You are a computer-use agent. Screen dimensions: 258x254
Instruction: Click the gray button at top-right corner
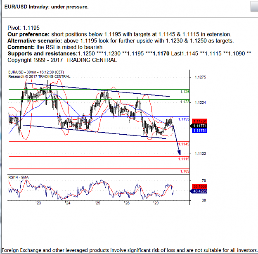tap(254, 6)
